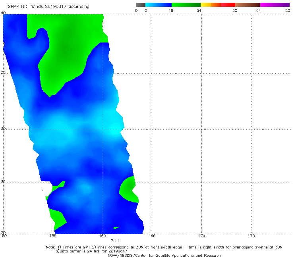Click the longitude axis label '175'
Viewport: 294px width, 258px height.
[251, 236]
